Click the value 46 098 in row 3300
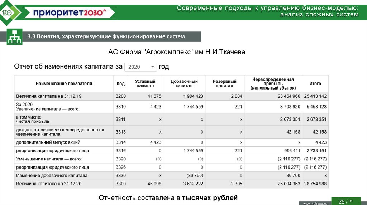Viewport: 367px width, 205px height. point(154,184)
